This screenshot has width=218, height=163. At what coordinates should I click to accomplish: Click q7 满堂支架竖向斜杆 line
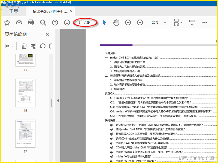pyautogui.click(x=146, y=152)
